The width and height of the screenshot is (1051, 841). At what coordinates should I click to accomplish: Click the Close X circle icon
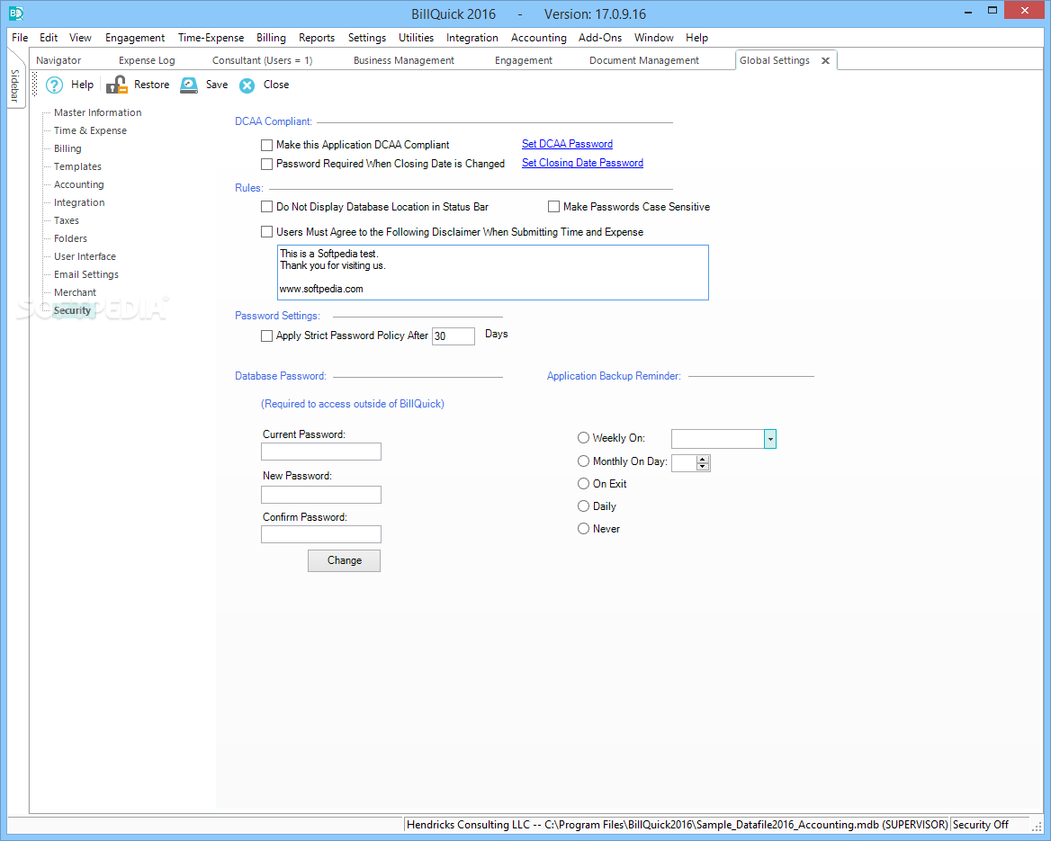pyautogui.click(x=247, y=85)
